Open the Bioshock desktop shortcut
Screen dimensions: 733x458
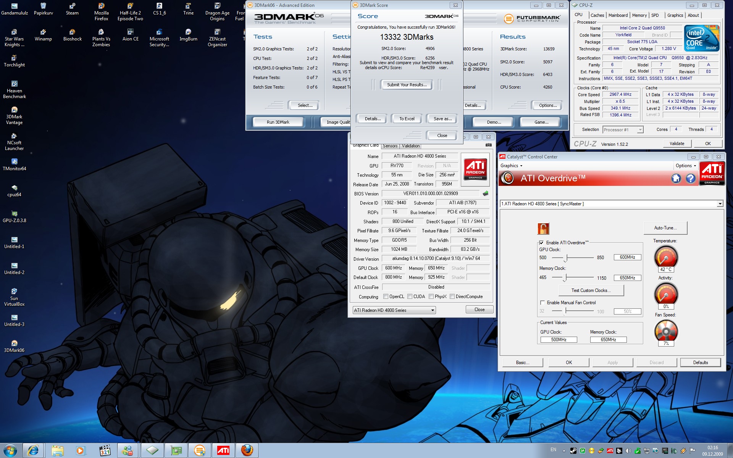click(x=72, y=35)
